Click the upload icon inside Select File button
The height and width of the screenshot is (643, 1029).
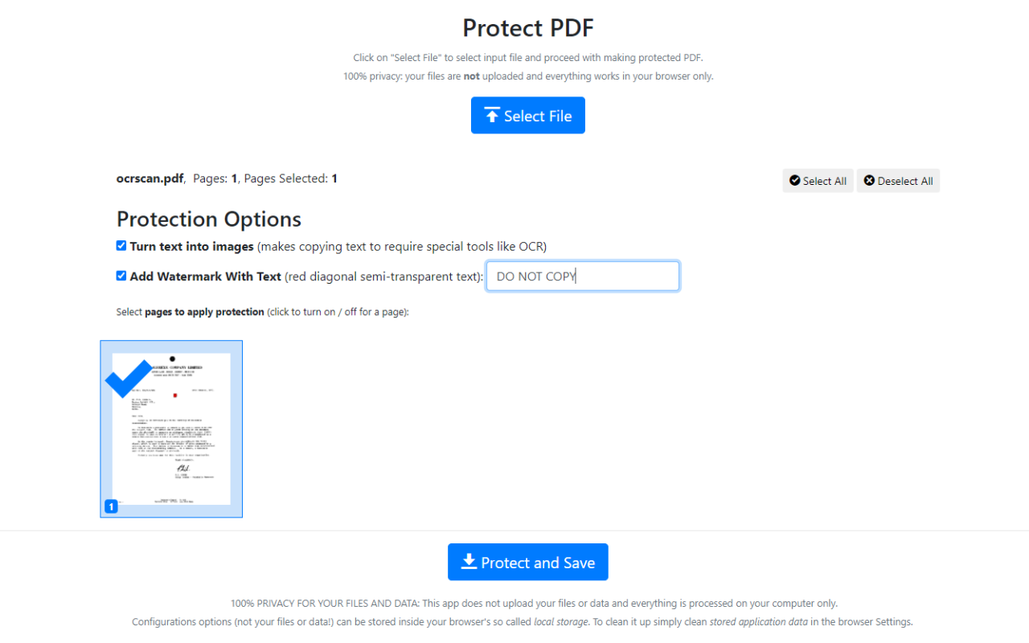(x=491, y=115)
